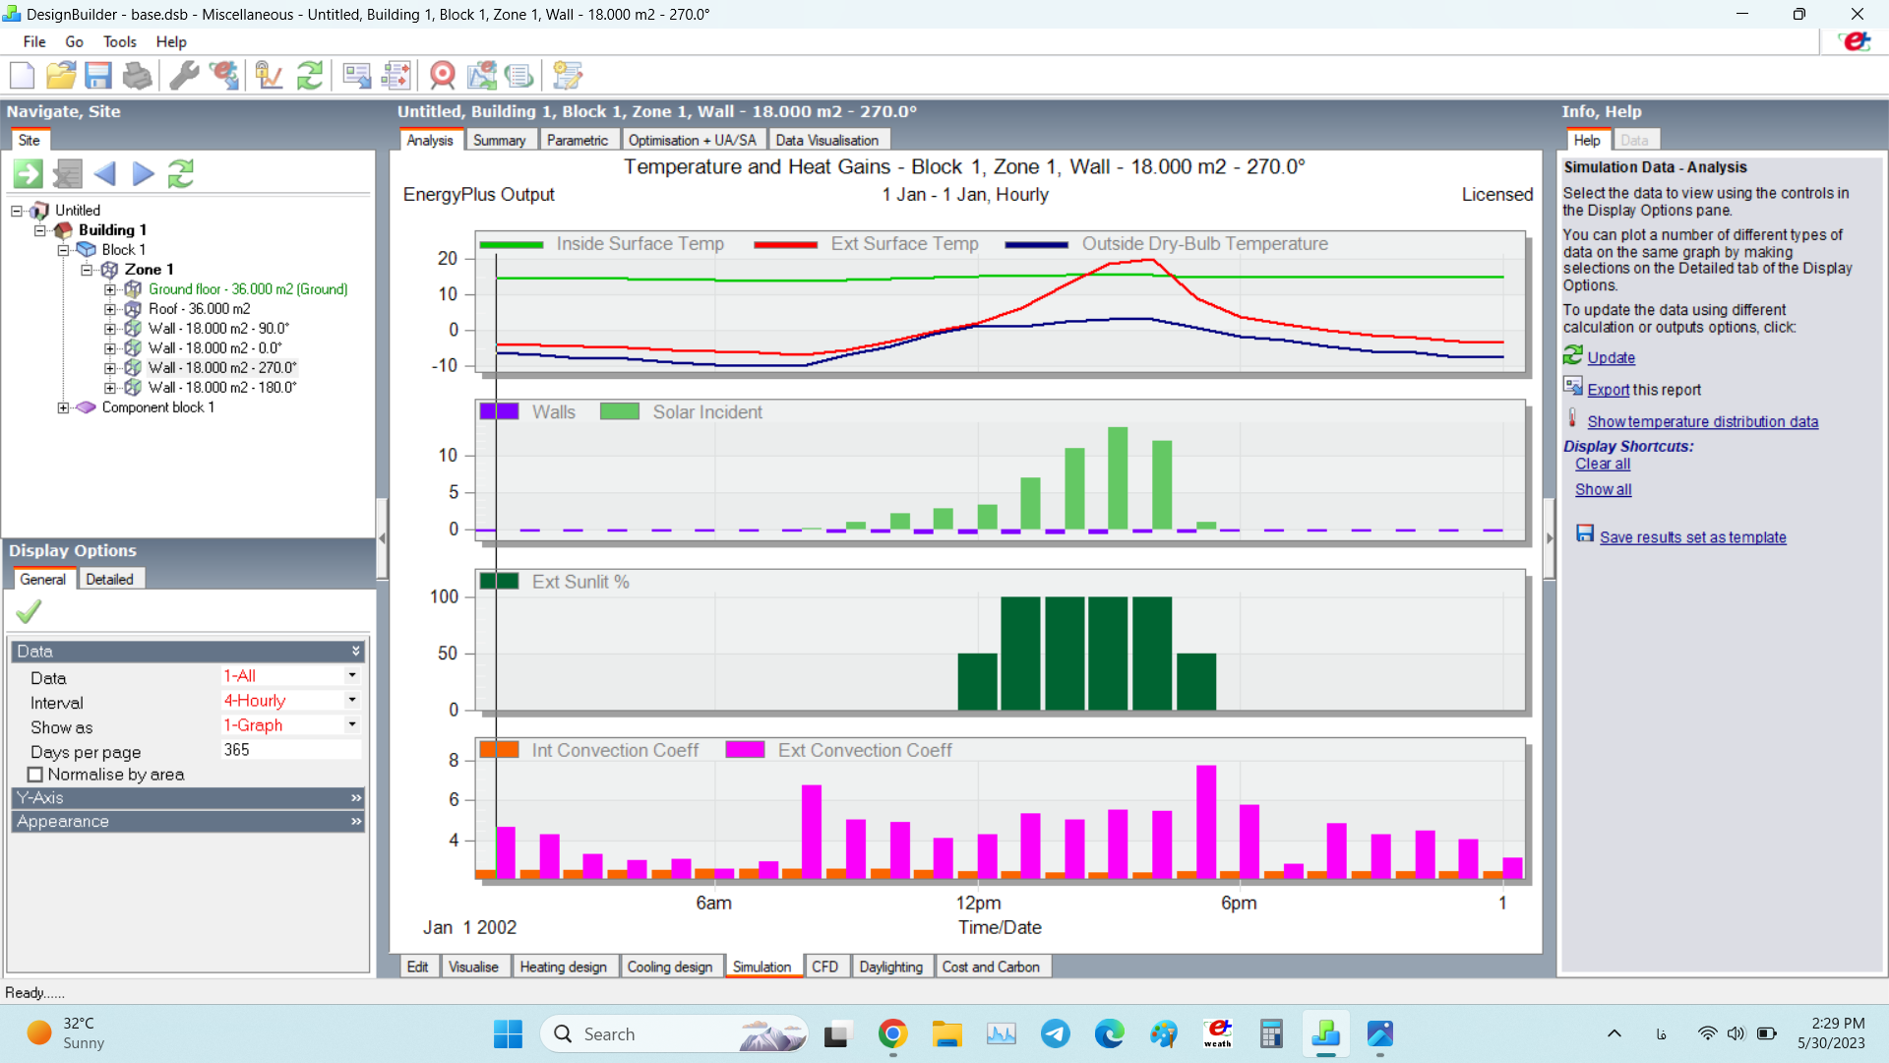The image size is (1889, 1063).
Task: Expand the Roof - 36.000 m2 node
Action: coord(110,309)
